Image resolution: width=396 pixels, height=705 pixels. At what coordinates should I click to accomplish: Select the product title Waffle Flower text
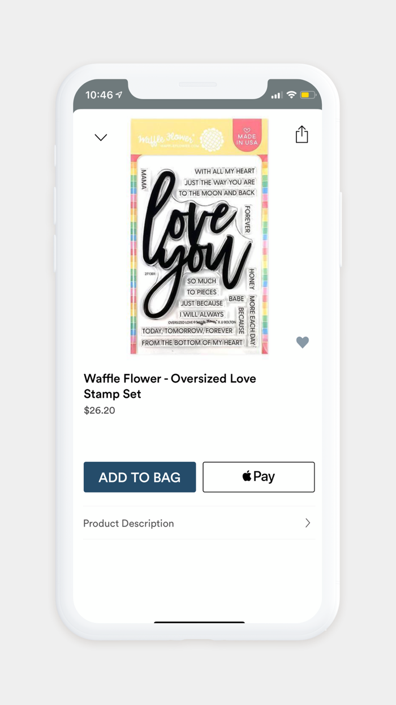170,386
